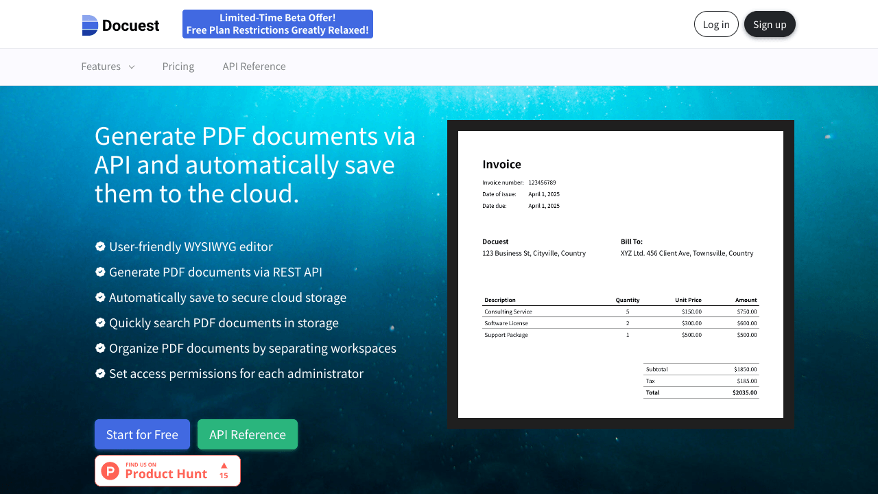Click the blue Start for Free button
The image size is (878, 494).
142,434
